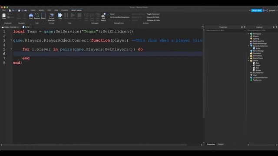
Task: Click Format Selection icon
Action: (x=51, y=16)
